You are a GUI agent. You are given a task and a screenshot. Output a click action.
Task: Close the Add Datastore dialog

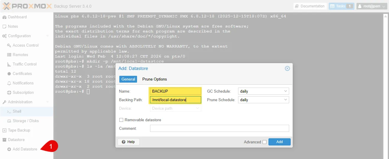287,68
